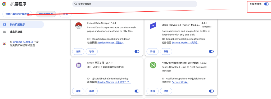Disable Media Harvest extension toggle
The height and width of the screenshot is (99, 271).
211,51
